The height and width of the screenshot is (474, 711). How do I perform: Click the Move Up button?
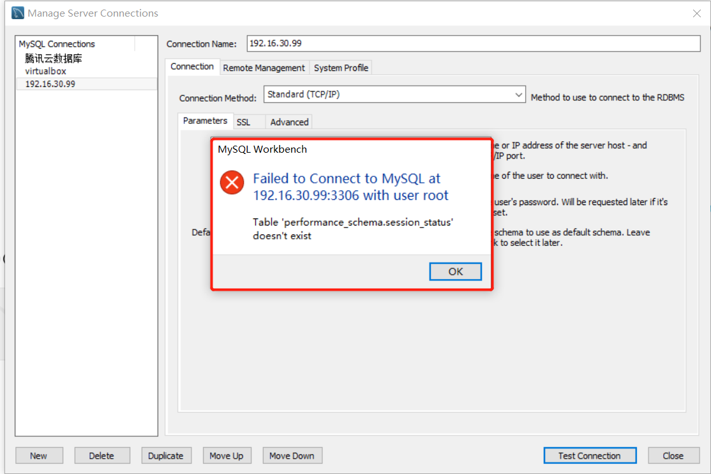tap(227, 455)
